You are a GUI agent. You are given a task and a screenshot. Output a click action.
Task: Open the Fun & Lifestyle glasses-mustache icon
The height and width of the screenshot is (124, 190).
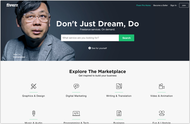click(162, 113)
